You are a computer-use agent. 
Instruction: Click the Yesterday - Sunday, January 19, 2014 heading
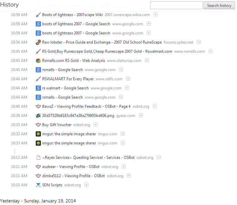(x=38, y=201)
